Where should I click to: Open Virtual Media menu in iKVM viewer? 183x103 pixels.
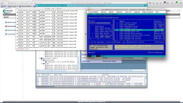93,12
